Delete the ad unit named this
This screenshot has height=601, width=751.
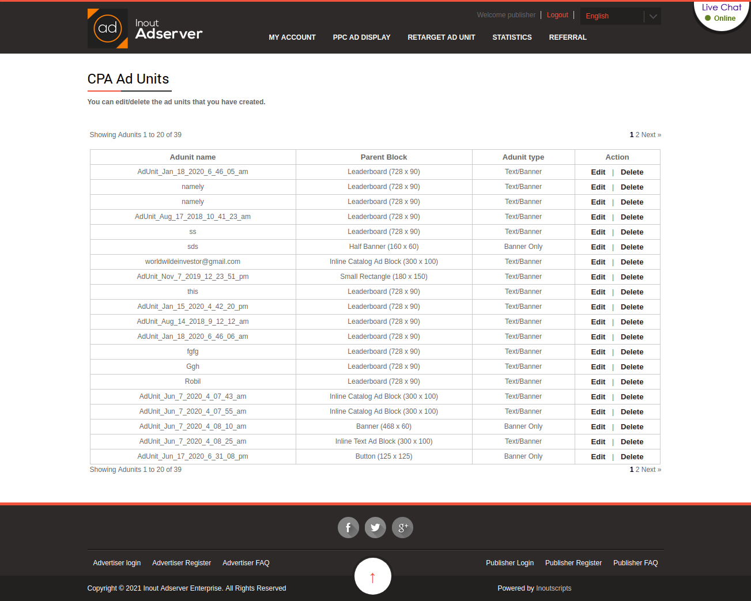[x=632, y=292]
